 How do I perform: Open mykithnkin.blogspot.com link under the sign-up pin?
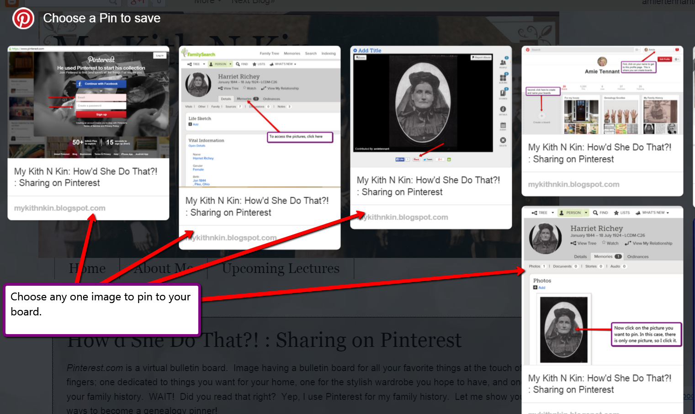[x=60, y=208]
